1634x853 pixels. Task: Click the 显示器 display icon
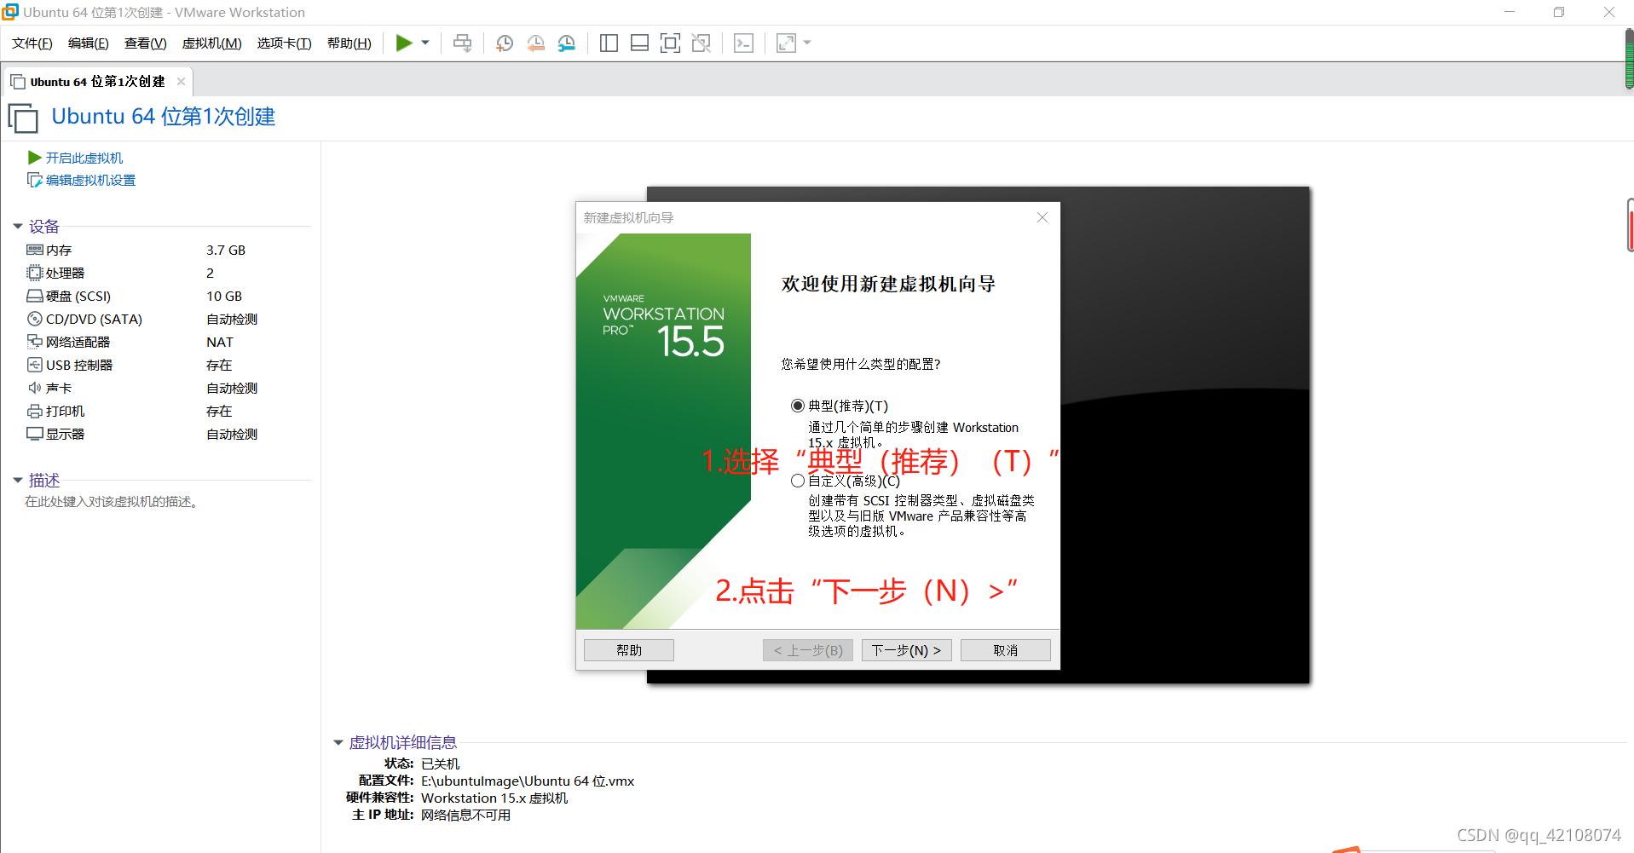click(x=35, y=434)
